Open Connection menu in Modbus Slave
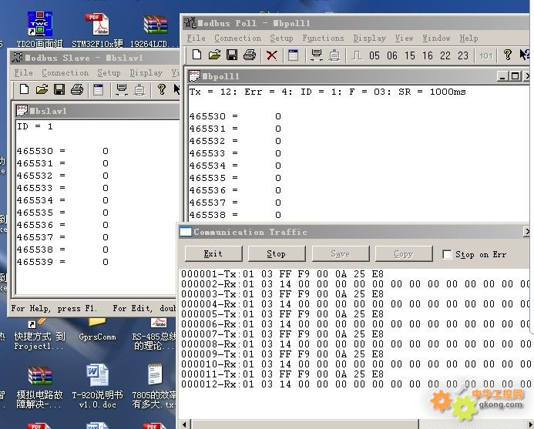 [x=65, y=73]
